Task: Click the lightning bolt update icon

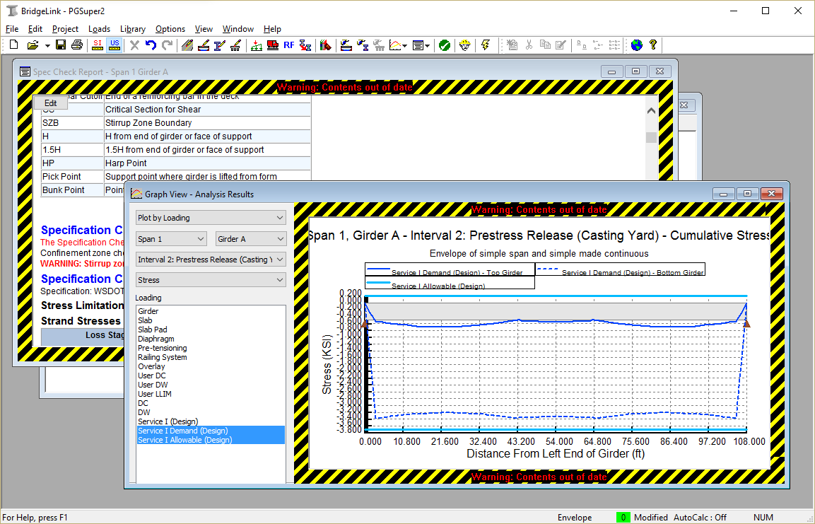Action: point(486,45)
